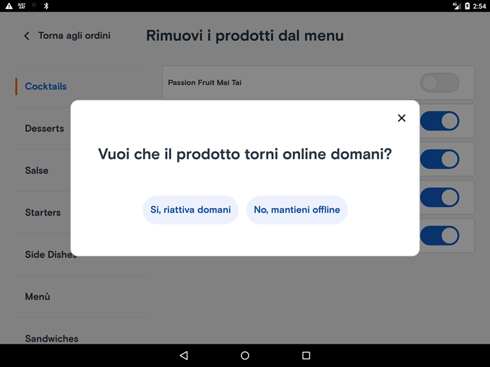This screenshot has height=367, width=490.
Task: Select the Cocktails category
Action: (46, 86)
